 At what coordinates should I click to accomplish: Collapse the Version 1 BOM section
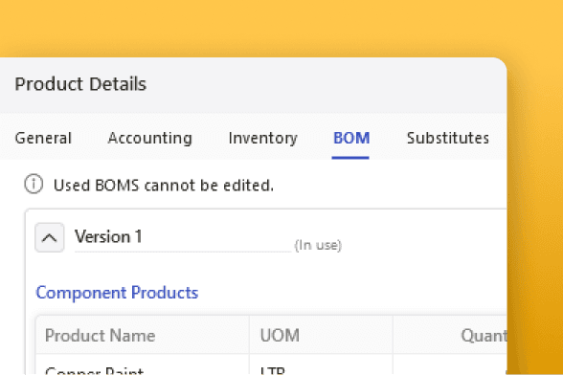tap(50, 237)
